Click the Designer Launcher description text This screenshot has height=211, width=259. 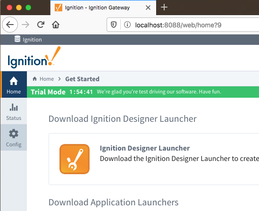pos(179,159)
